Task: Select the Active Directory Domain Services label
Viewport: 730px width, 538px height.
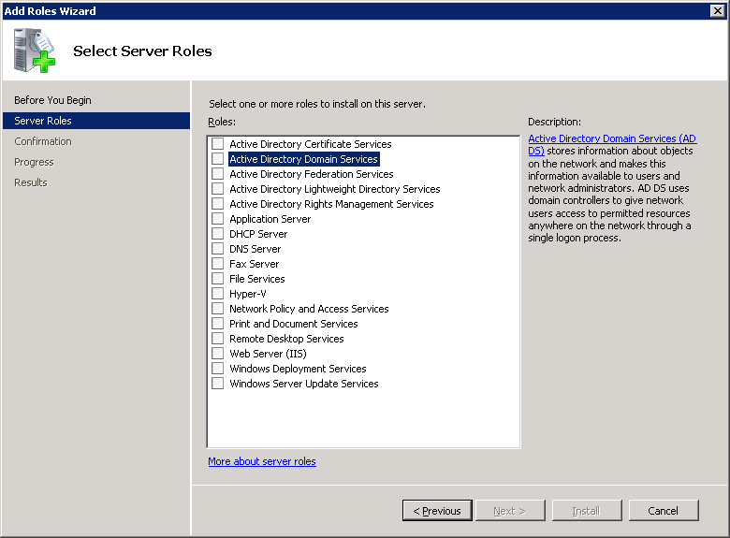Action: [x=303, y=159]
